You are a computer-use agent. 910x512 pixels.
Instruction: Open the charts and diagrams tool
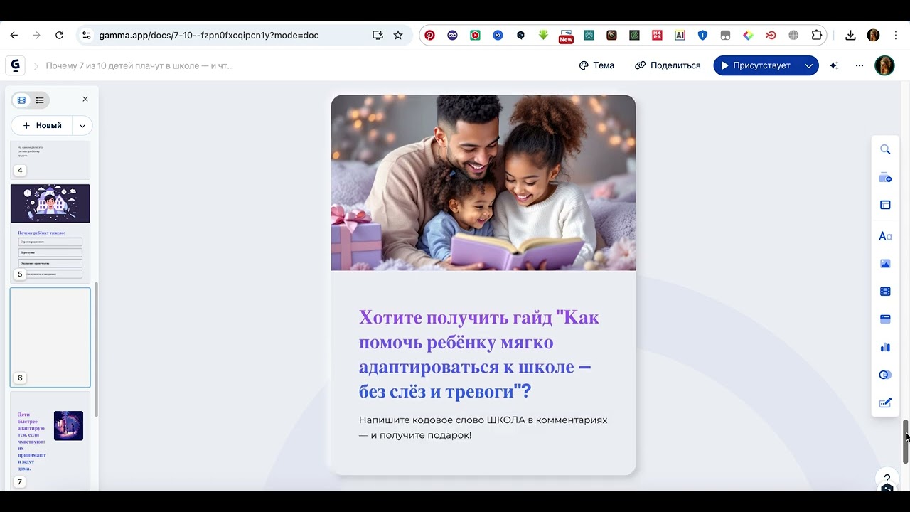tap(885, 347)
